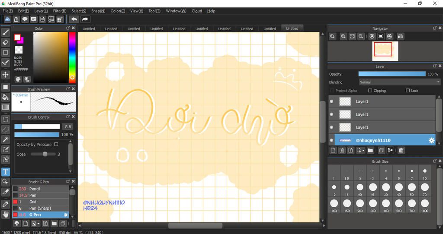Toggle color box beside Grid brush
This screenshot has width=443, height=234.
click(x=15, y=202)
